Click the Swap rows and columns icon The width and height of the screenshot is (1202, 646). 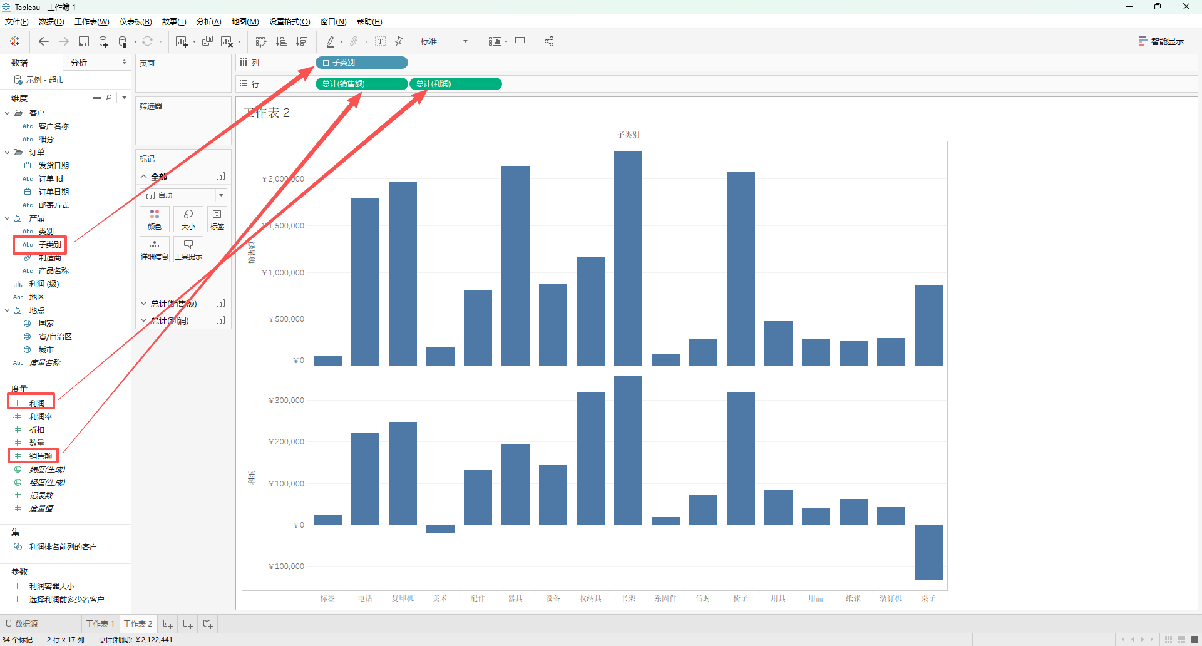tap(261, 41)
